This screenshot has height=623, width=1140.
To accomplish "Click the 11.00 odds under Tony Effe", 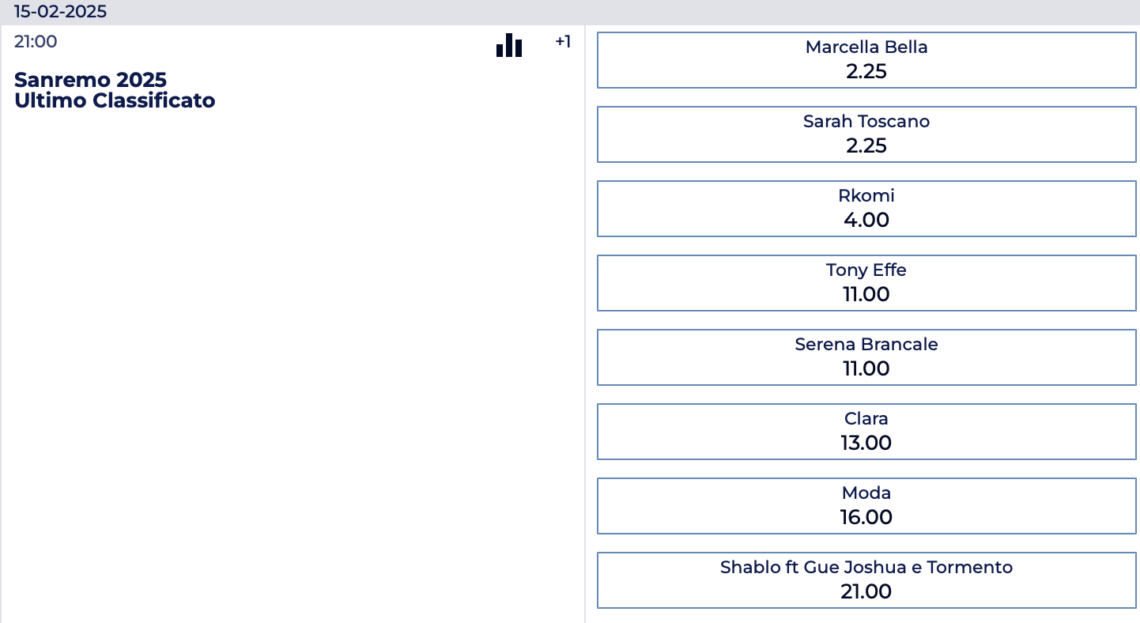I will tap(866, 295).
